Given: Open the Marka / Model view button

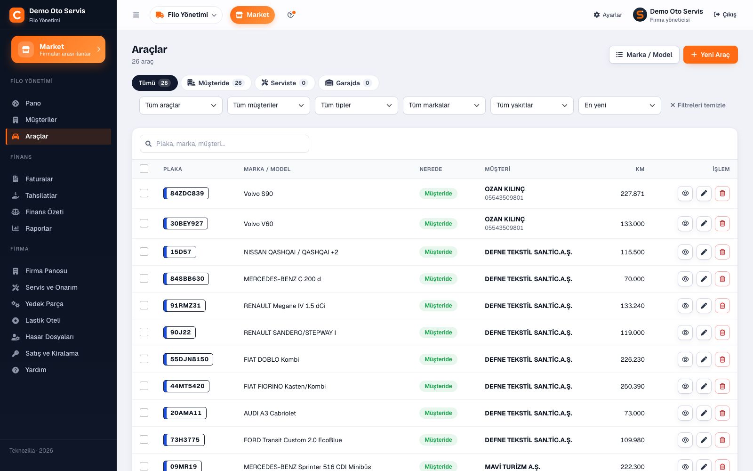Looking at the screenshot, I should pyautogui.click(x=644, y=55).
